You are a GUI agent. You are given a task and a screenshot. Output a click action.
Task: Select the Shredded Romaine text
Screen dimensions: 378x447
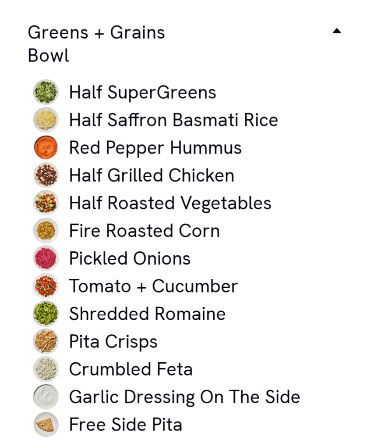(147, 314)
